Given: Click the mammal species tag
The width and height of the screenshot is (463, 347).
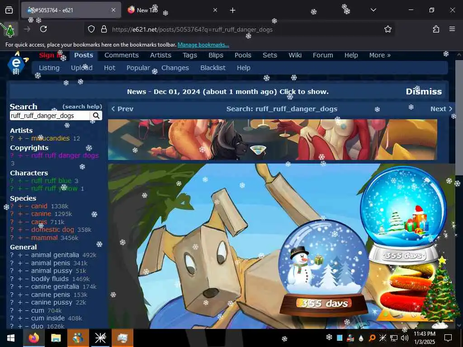Looking at the screenshot, I should coord(44,238).
